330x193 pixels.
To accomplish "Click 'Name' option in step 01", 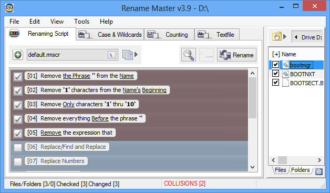I will click(127, 76).
